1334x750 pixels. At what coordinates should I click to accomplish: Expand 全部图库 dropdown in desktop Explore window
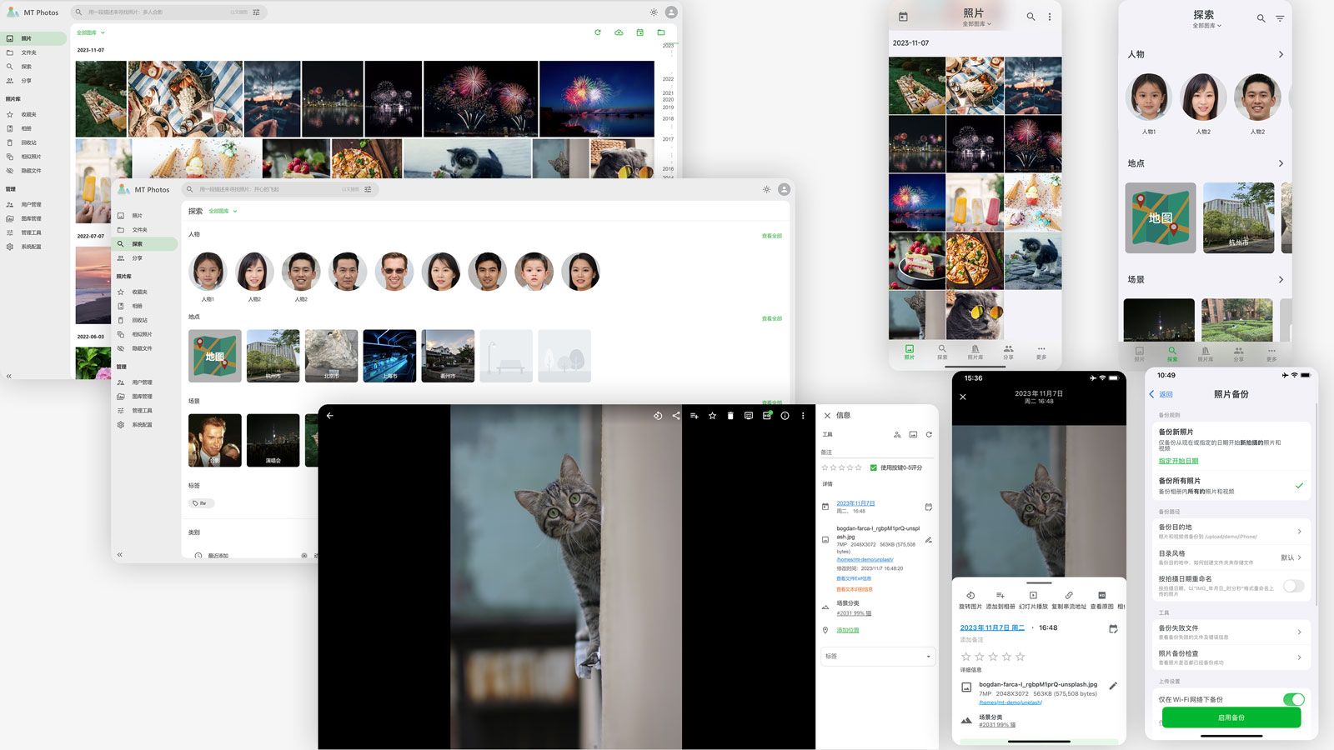[x=223, y=211]
